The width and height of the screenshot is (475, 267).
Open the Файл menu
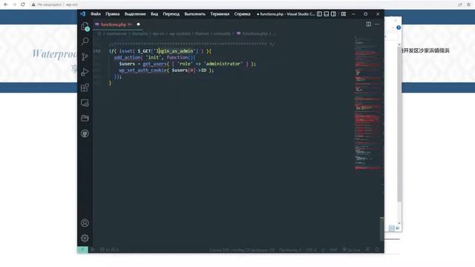coord(96,14)
